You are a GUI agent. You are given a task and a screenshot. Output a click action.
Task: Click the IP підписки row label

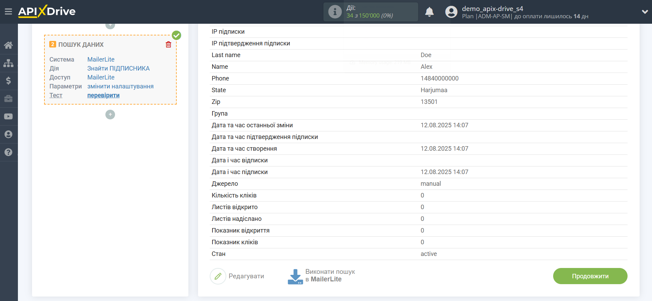tap(228, 32)
